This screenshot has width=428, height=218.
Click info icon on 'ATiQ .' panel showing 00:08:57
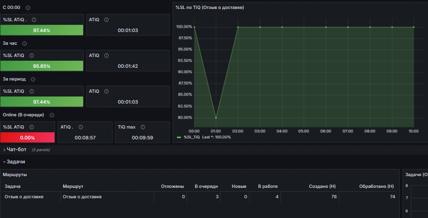point(81,127)
